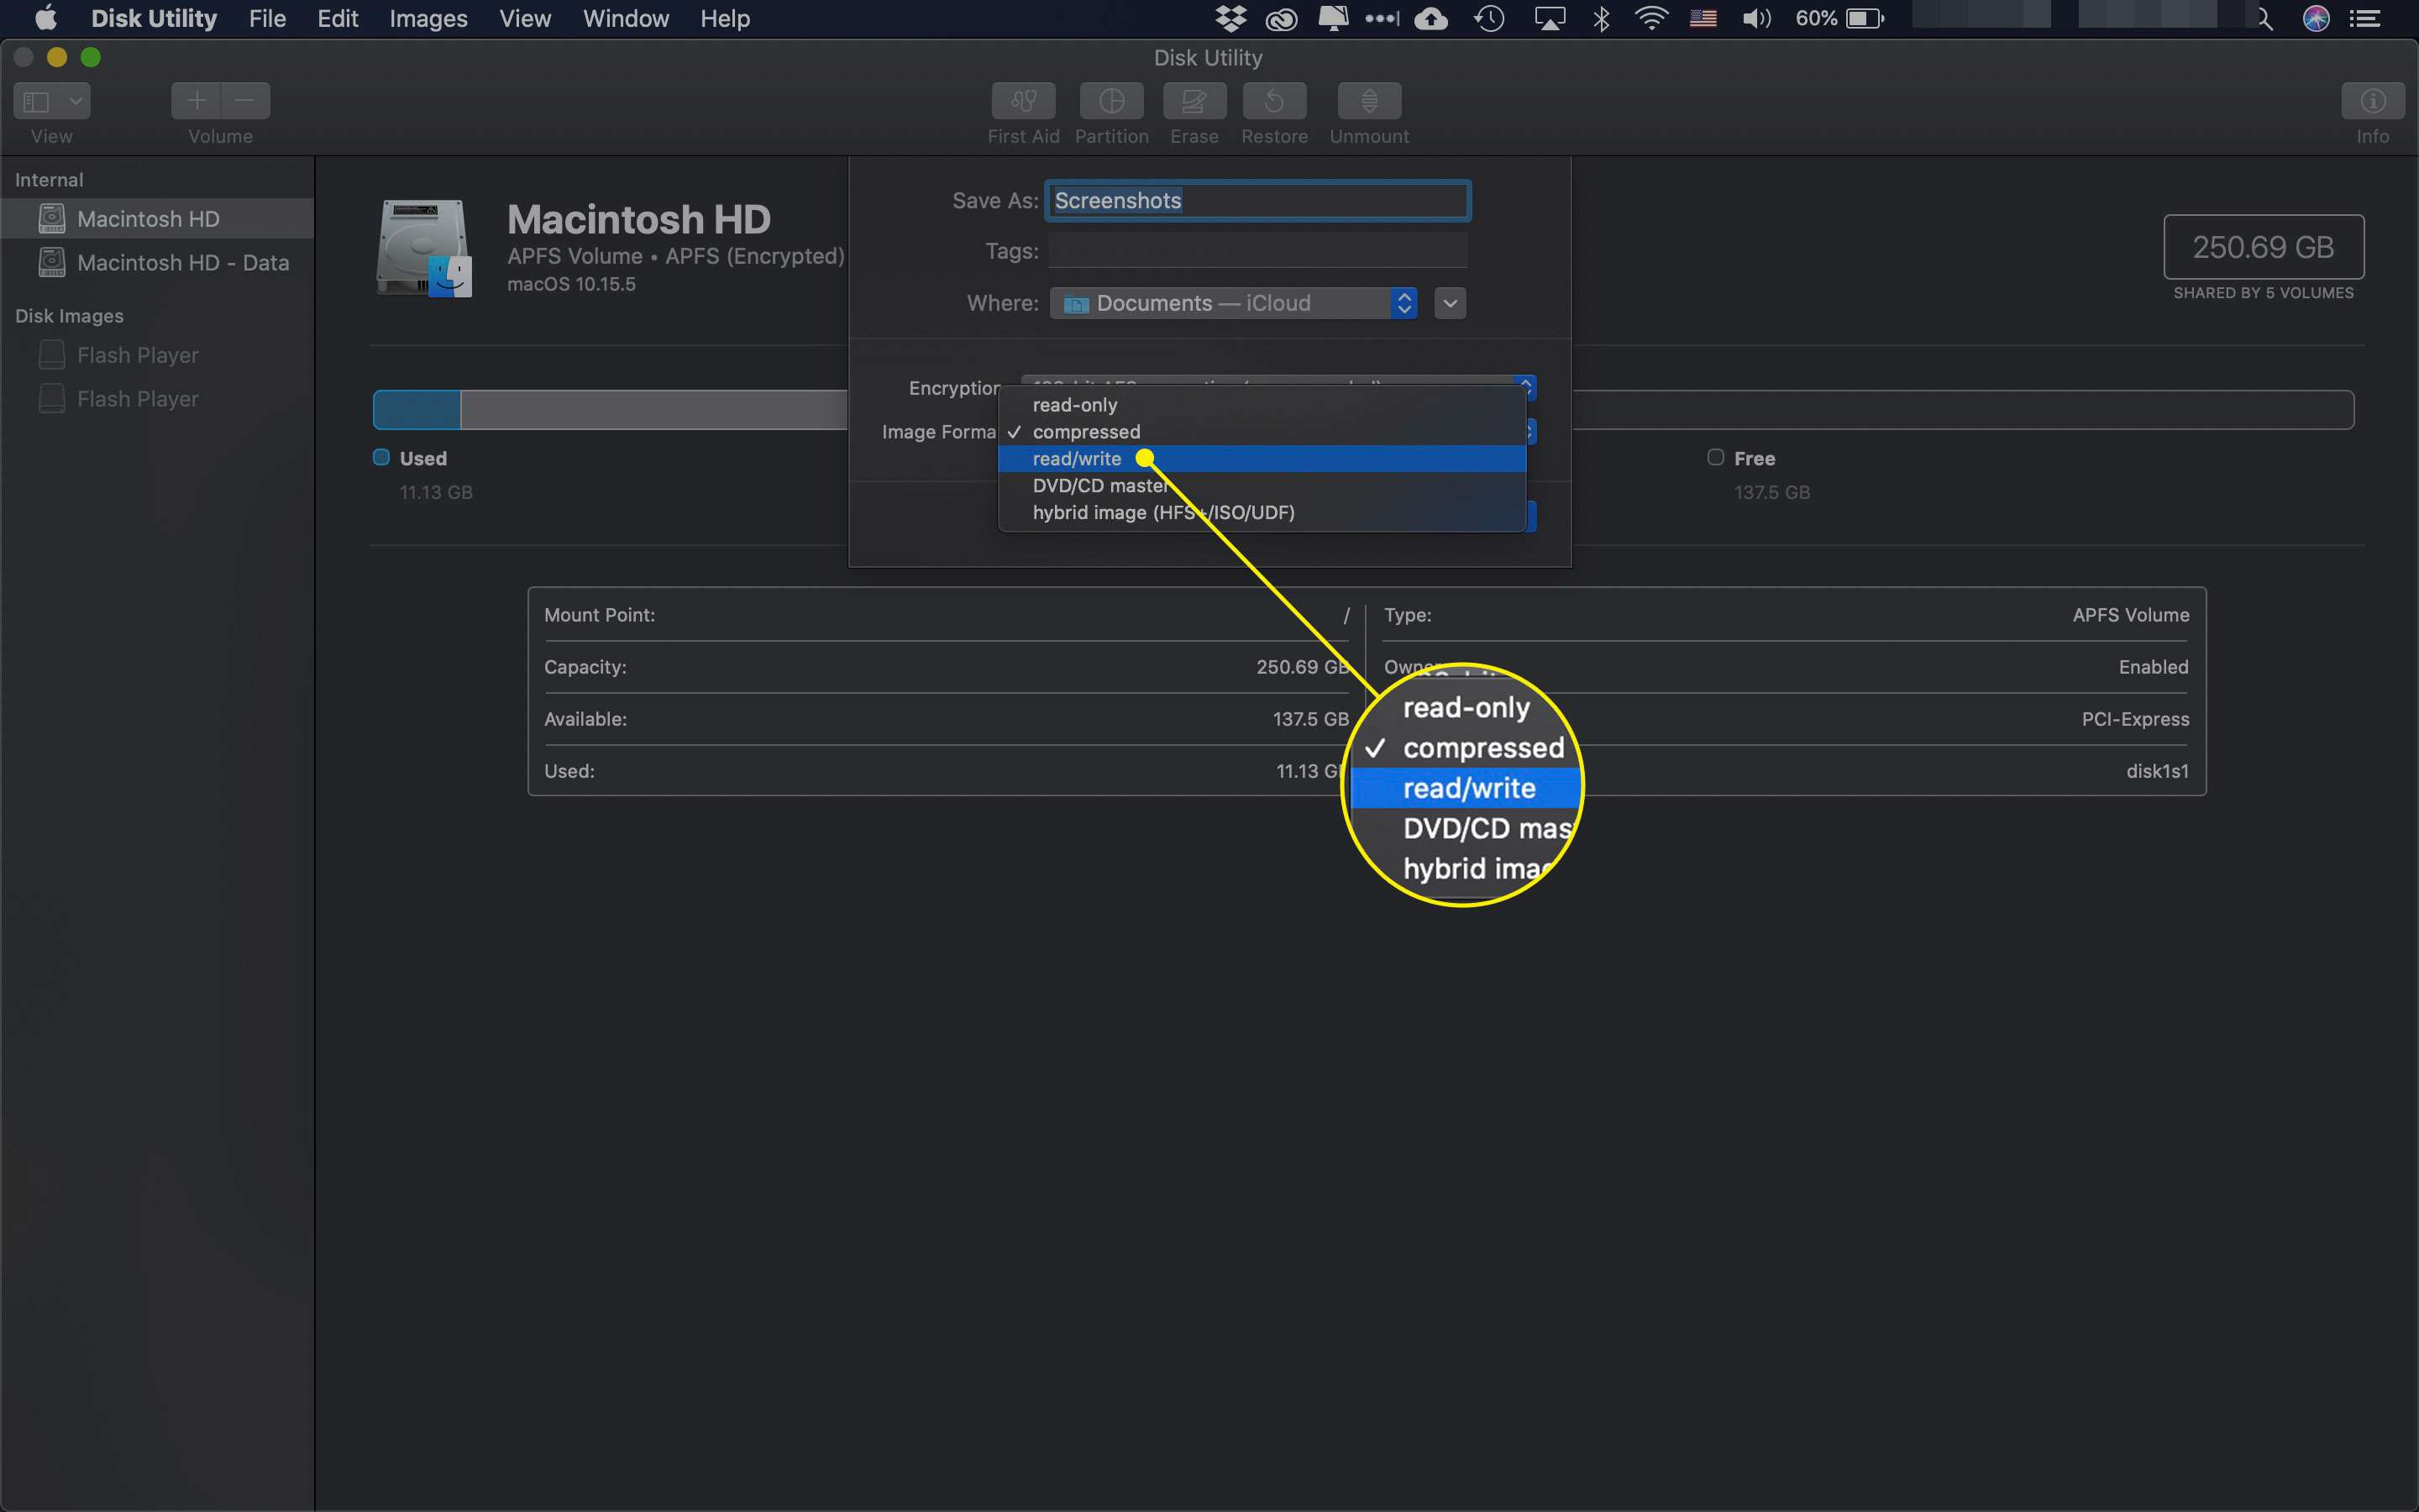Click the Used legend swatch

[380, 457]
